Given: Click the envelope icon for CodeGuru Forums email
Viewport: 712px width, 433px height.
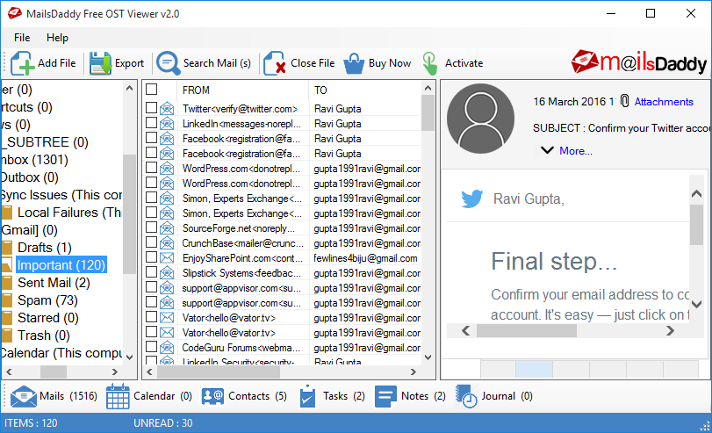Looking at the screenshot, I should [167, 348].
